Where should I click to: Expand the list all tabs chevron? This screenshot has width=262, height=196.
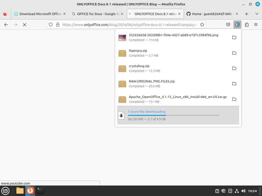coord(257,14)
